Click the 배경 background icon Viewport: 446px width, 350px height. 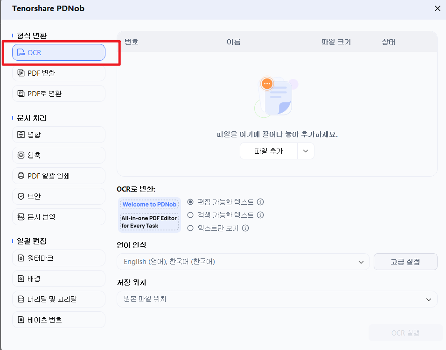[x=21, y=279]
